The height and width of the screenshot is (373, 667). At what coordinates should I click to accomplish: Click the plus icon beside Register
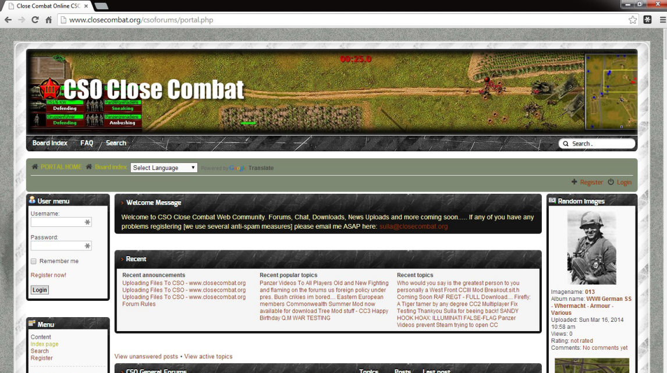574,182
